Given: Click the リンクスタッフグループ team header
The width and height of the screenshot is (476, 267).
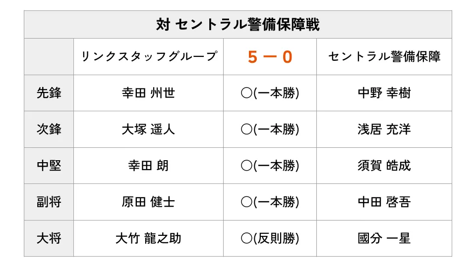Looking at the screenshot, I should click(148, 56).
